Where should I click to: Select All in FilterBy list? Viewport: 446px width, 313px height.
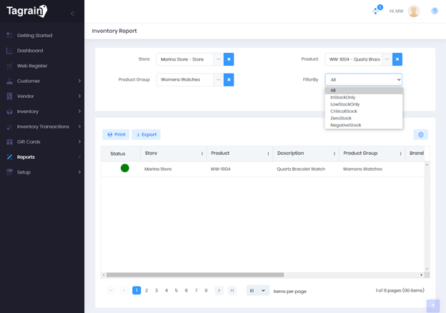tap(364, 91)
